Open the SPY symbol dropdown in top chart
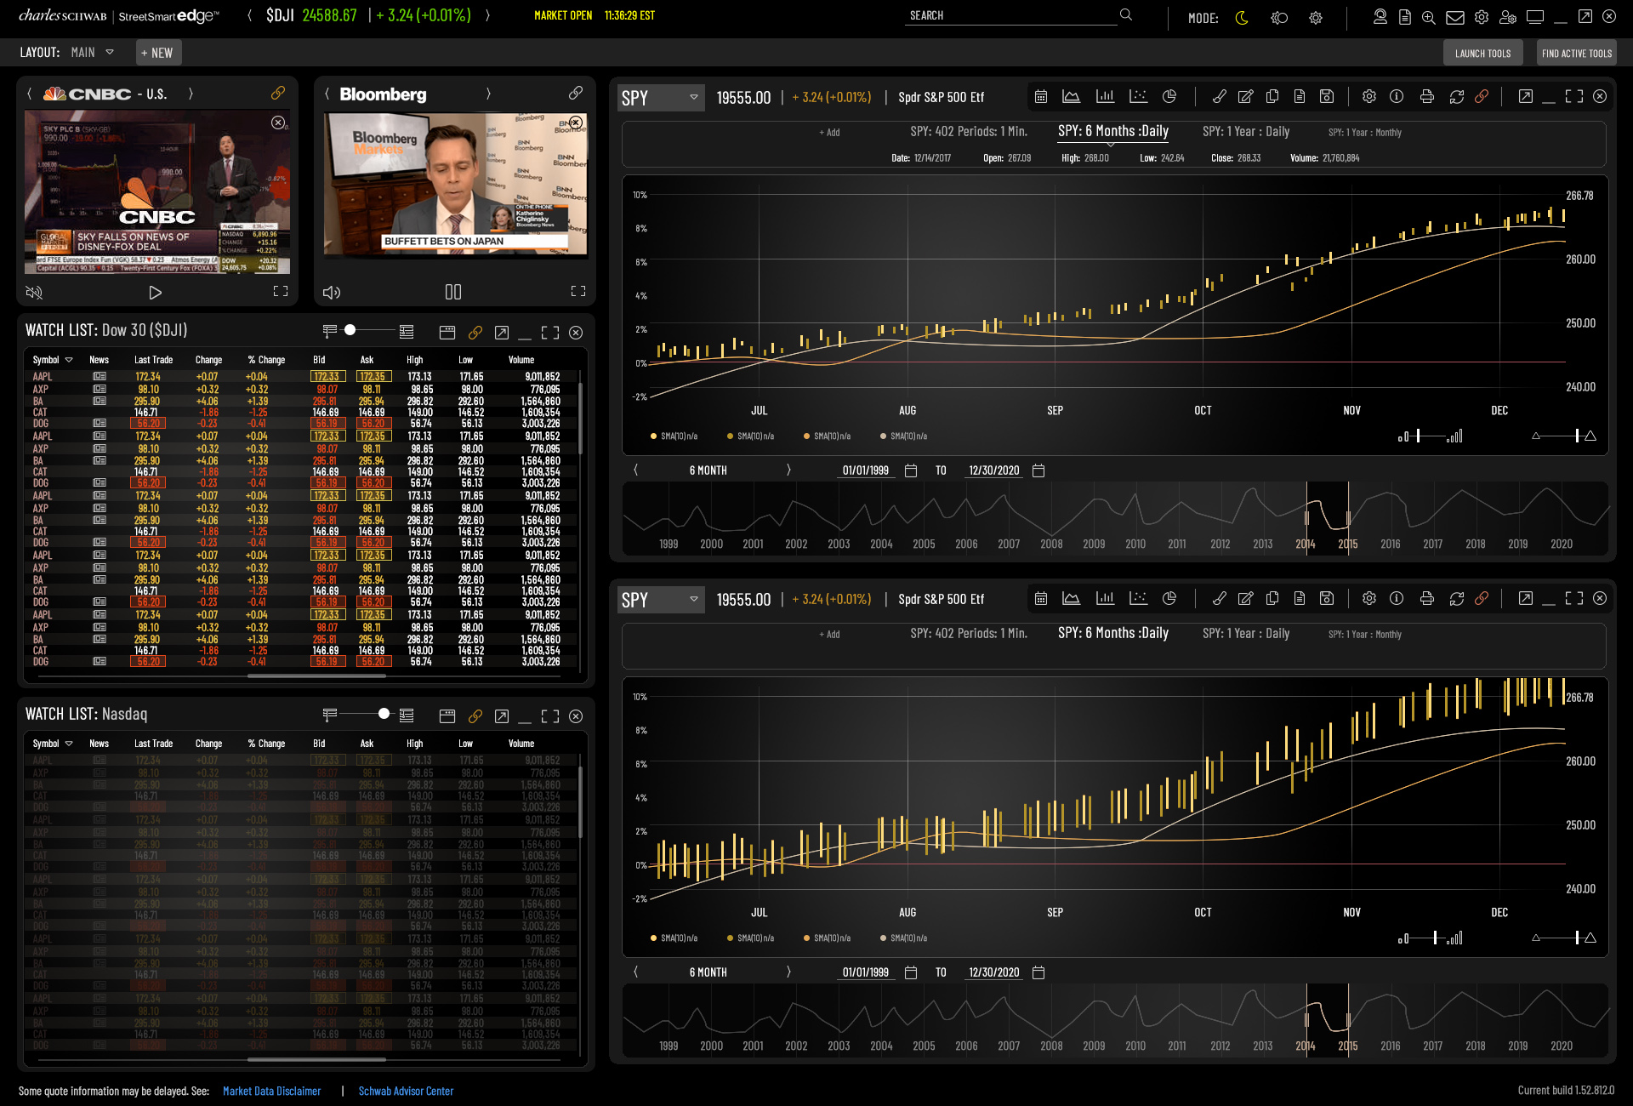Screen dimensions: 1633x1106 tap(694, 97)
